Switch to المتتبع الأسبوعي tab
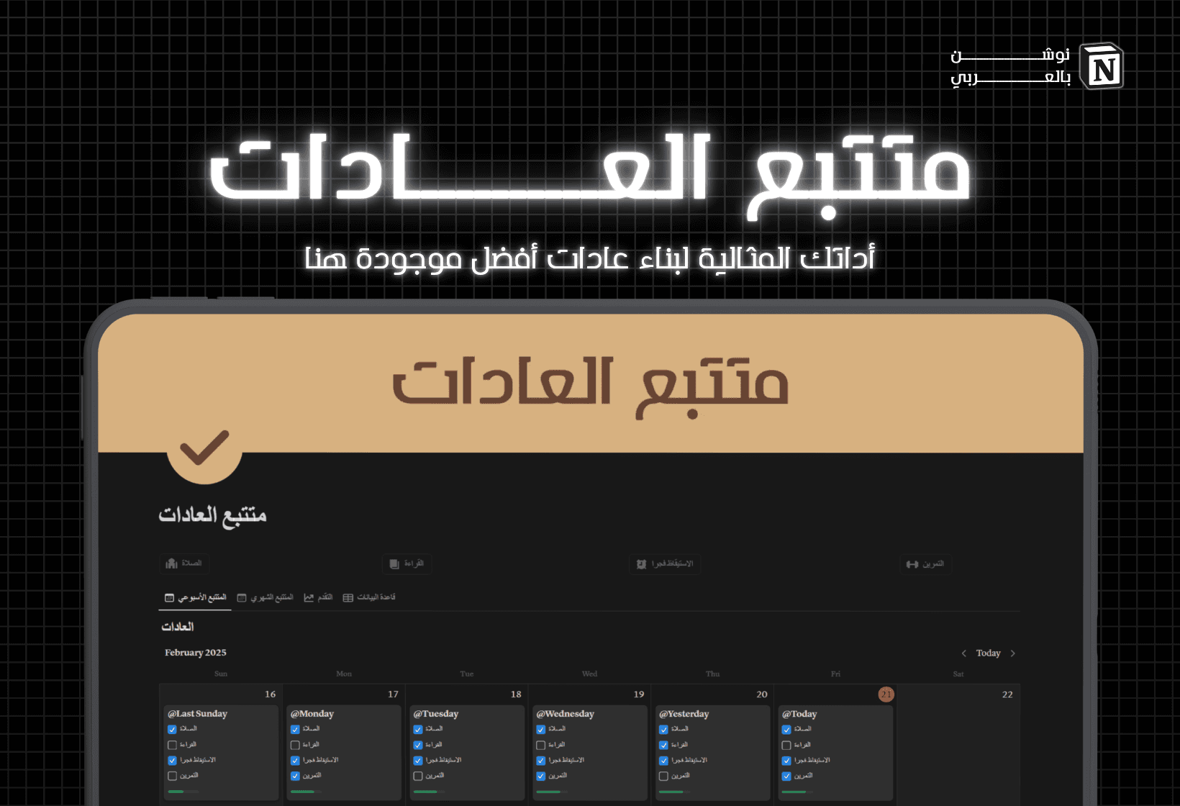The height and width of the screenshot is (806, 1180). pyautogui.click(x=196, y=597)
